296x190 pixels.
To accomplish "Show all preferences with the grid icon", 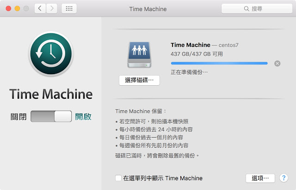I will point(69,8).
